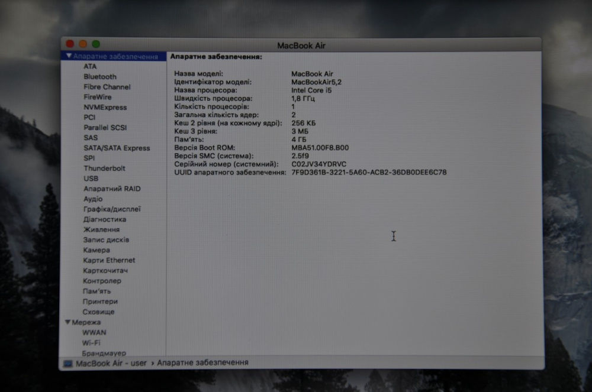Viewport: 592px width, 392px height.
Task: Click L3 cache value 3 МБ
Action: point(300,131)
